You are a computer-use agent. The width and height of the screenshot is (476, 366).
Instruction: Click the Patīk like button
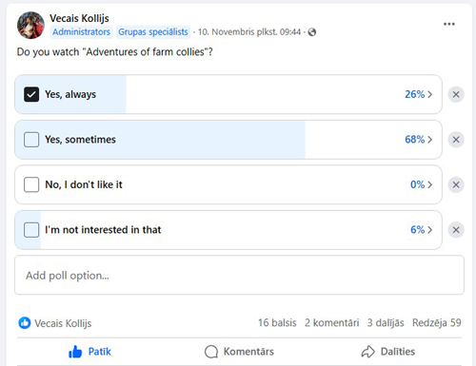[89, 352]
